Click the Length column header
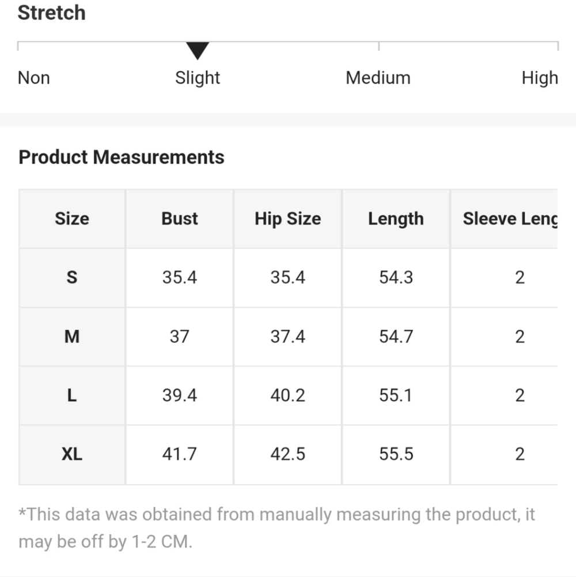 tap(396, 219)
